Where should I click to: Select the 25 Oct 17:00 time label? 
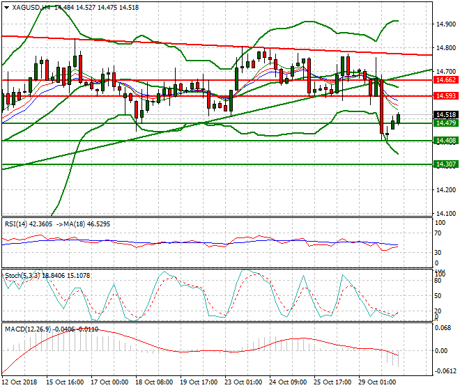pos(332,382)
